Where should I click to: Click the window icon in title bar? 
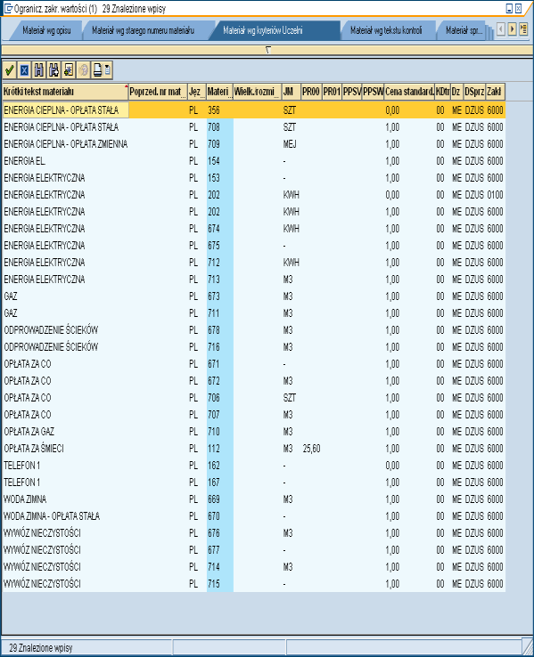coord(7,8)
